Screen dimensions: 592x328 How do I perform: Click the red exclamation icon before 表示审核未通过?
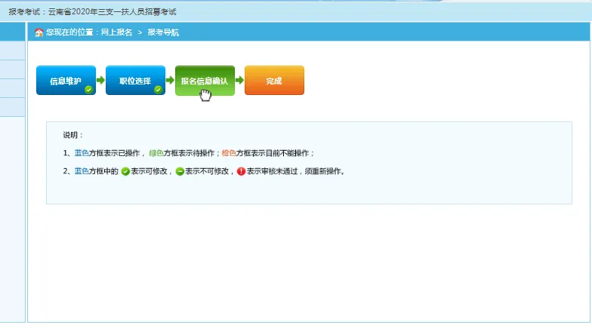242,172
